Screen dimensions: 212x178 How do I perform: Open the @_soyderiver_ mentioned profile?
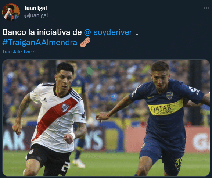point(110,32)
